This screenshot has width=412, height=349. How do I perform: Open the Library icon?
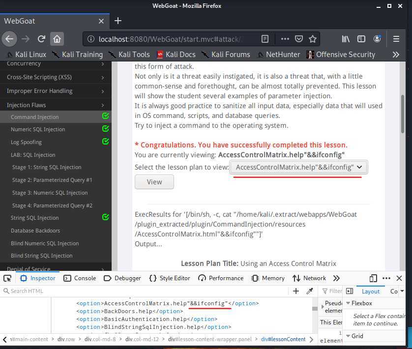click(x=346, y=39)
